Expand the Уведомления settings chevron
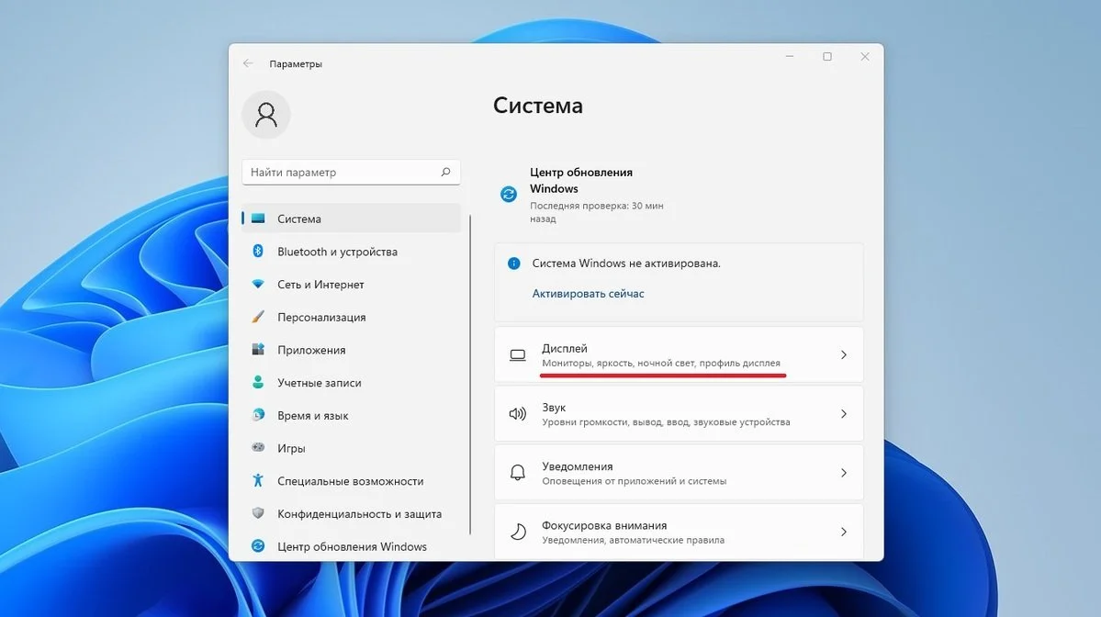Image resolution: width=1101 pixels, height=617 pixels. tap(843, 473)
